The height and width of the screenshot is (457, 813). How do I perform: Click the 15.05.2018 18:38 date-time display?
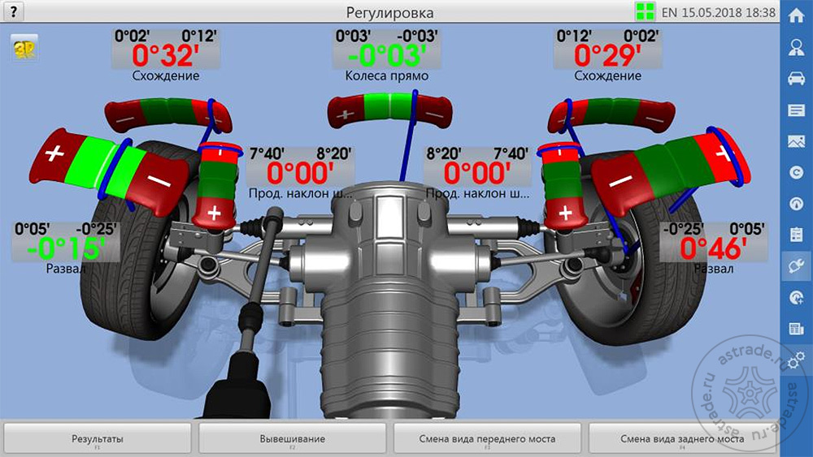728,12
